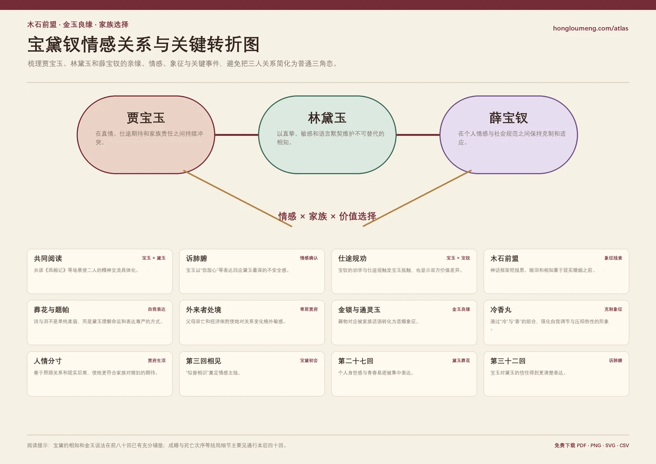Click the text 个人身世感与青春易逝
The width and height of the screenshot is (656, 464).
click(x=376, y=373)
